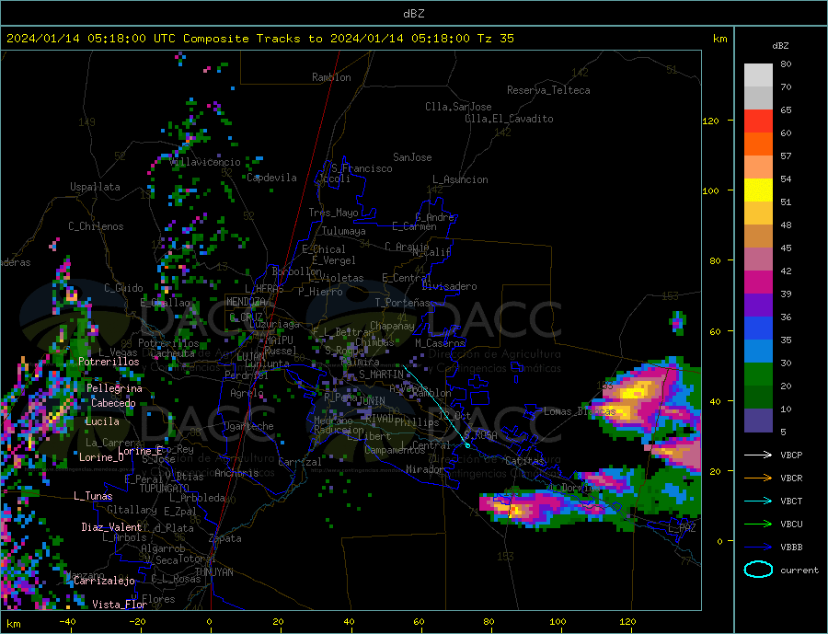Click the 'Divisadero' place label
This screenshot has width=828, height=634.
pyautogui.click(x=449, y=286)
